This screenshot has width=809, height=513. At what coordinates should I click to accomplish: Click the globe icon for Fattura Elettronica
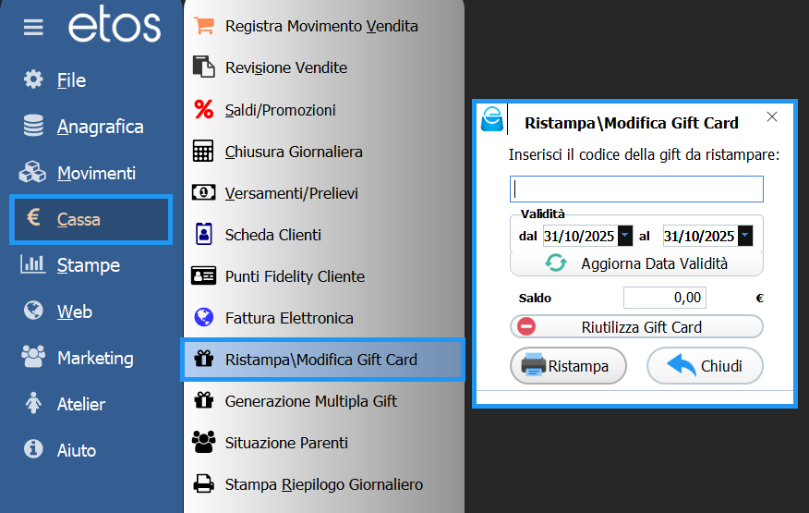click(203, 318)
